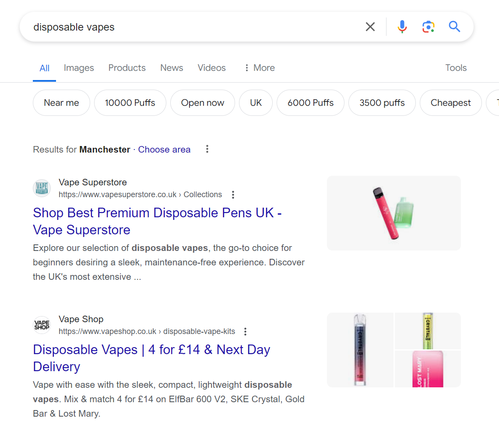Click into the disposable vapes search field

(193, 27)
